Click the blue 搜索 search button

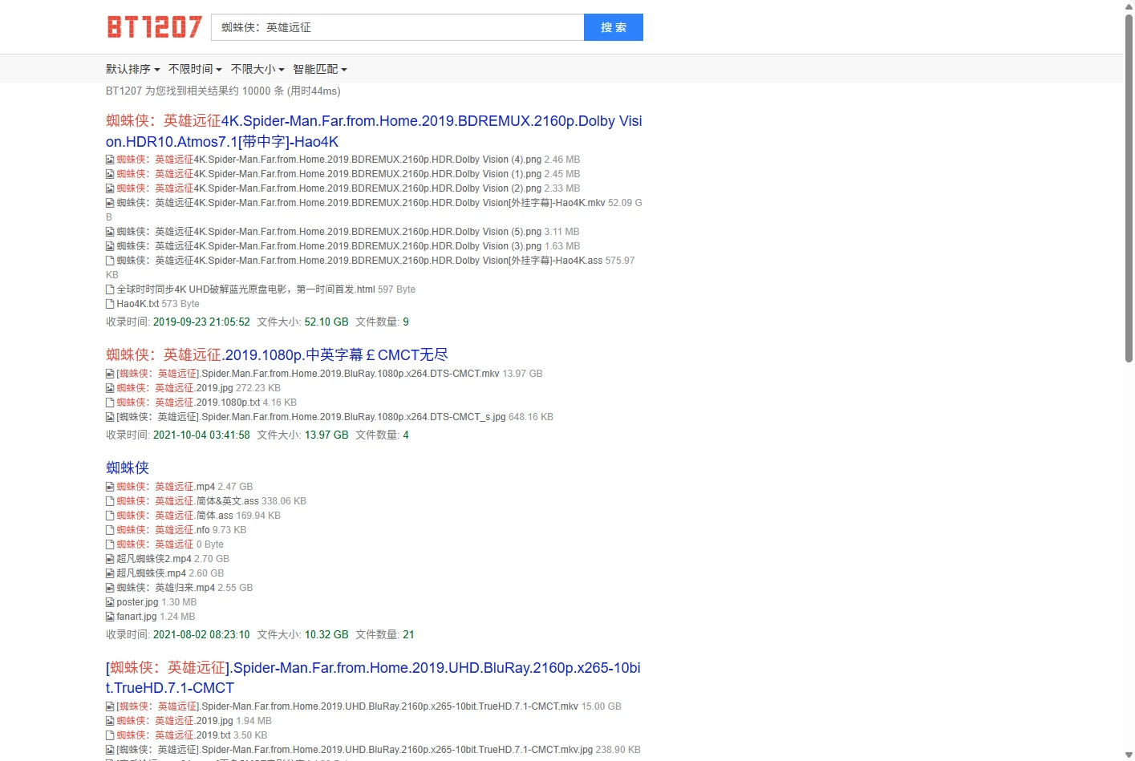point(614,27)
